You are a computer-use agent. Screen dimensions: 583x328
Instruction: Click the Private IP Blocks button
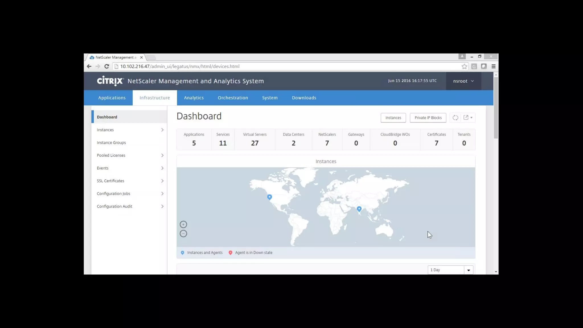[x=428, y=118]
